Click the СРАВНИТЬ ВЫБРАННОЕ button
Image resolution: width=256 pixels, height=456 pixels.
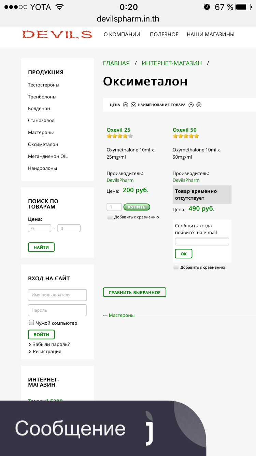pos(134,292)
